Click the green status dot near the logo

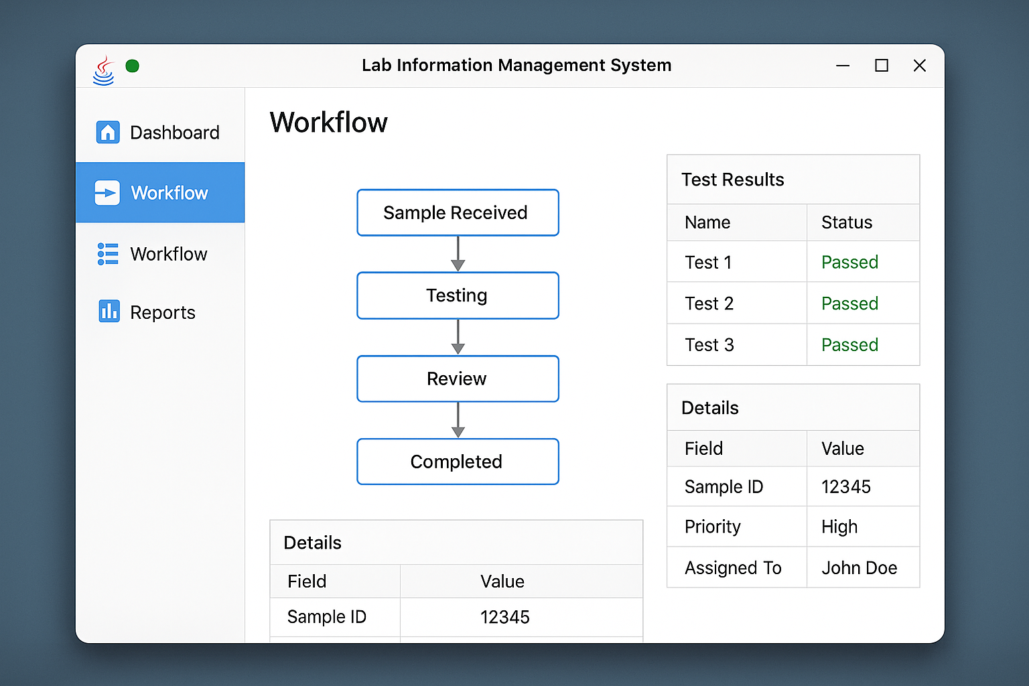132,66
